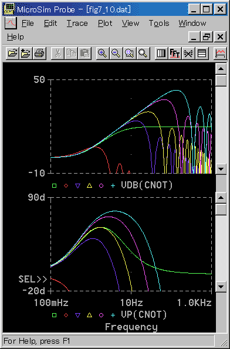Screen dimensions: 230x349
Task: Toggle the Performance Analysis toolbar button
Action: click(x=188, y=53)
